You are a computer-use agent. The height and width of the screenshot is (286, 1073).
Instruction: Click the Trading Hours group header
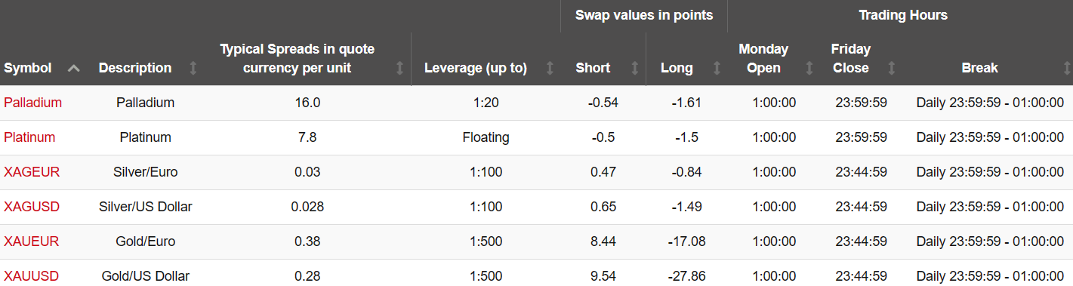[x=903, y=15]
